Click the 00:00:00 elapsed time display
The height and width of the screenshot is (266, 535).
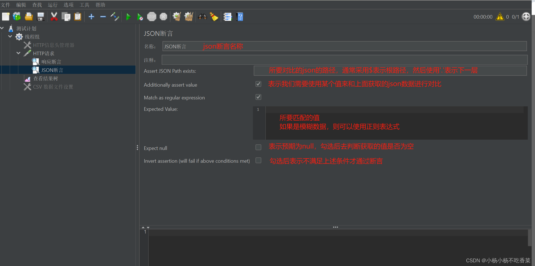coord(483,17)
